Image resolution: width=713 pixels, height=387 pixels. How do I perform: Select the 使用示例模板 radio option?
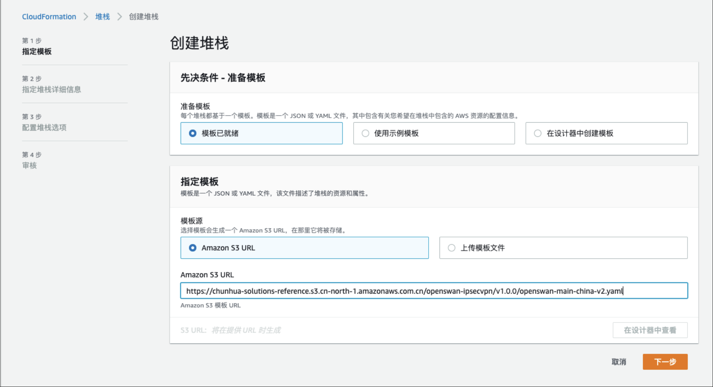click(x=434, y=133)
